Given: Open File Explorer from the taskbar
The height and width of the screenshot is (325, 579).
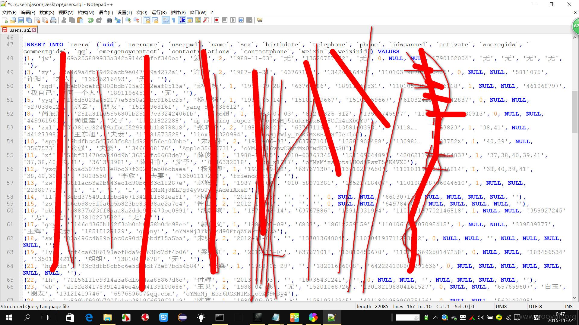Looking at the screenshot, I should coord(108,317).
